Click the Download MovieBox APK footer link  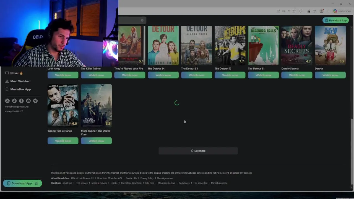(110, 178)
